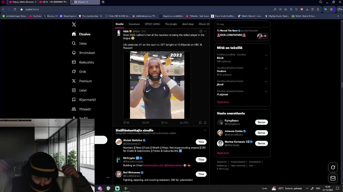The image size is (343, 192).
Task: Click the X logo in the sidebar
Action: (x=74, y=25)
